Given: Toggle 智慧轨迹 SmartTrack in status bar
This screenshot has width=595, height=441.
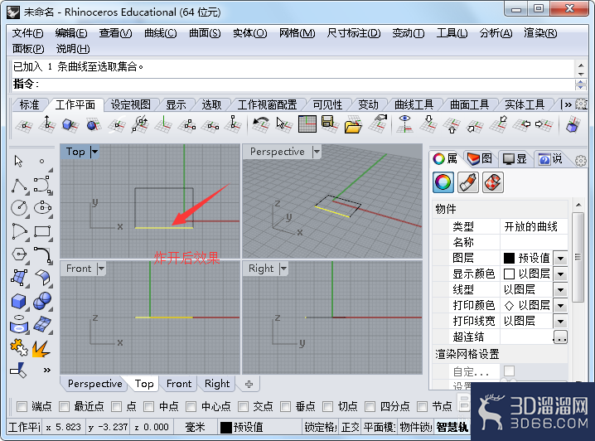Looking at the screenshot, I should (x=452, y=428).
